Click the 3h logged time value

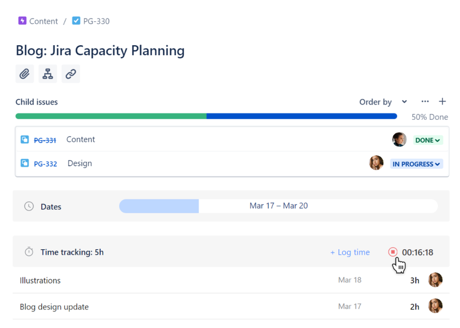coord(414,281)
